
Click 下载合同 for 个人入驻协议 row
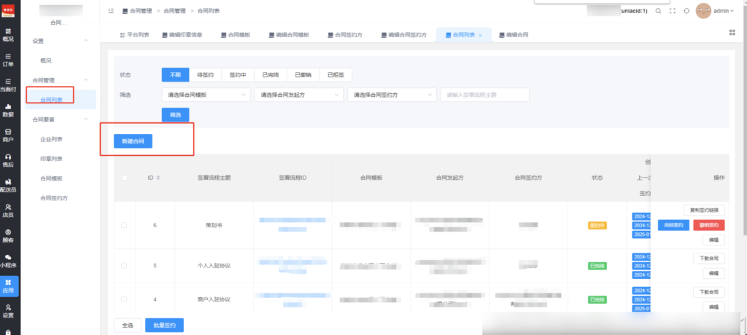click(x=709, y=259)
